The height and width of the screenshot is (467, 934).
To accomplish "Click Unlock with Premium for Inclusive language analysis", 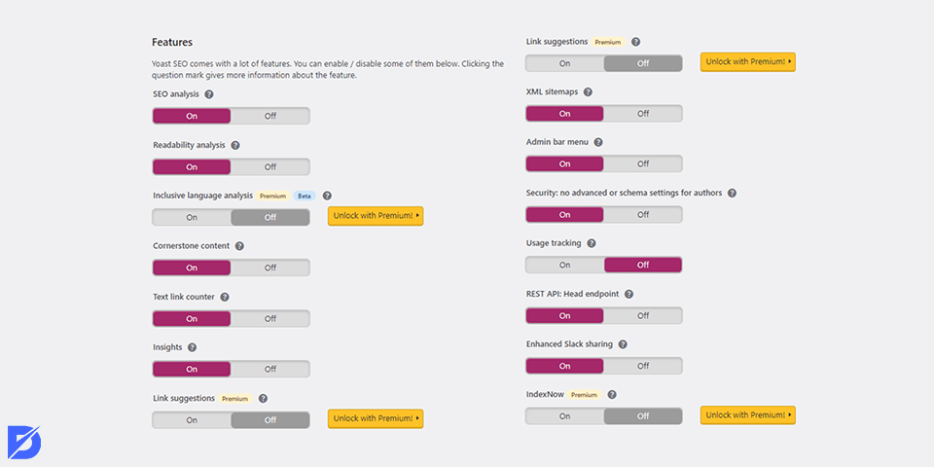I will [376, 216].
